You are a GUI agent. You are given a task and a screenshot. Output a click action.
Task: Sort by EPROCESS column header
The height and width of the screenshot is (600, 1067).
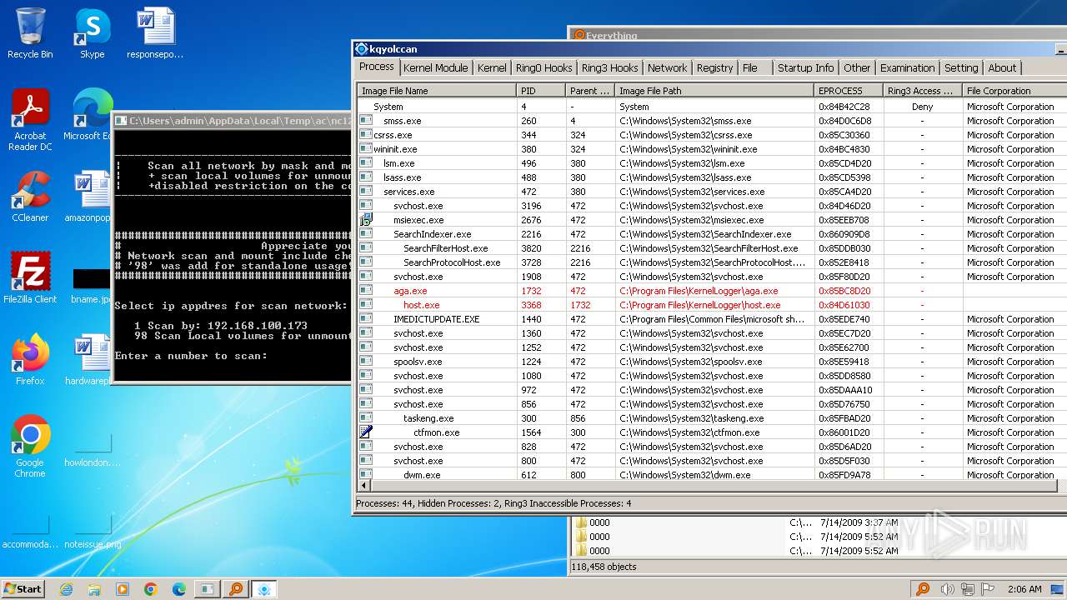(x=849, y=91)
